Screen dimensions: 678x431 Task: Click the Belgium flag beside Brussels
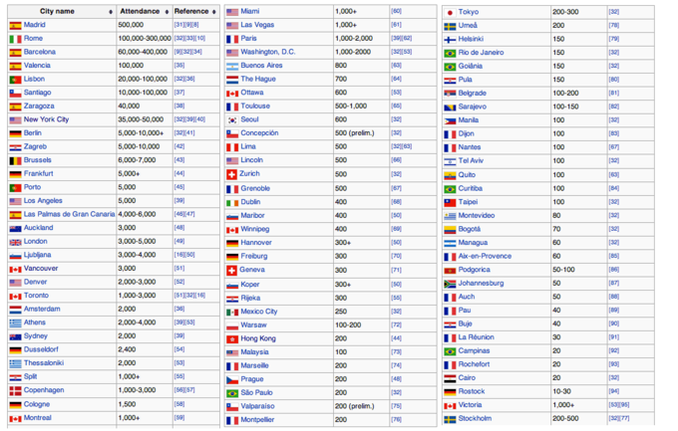click(15, 160)
